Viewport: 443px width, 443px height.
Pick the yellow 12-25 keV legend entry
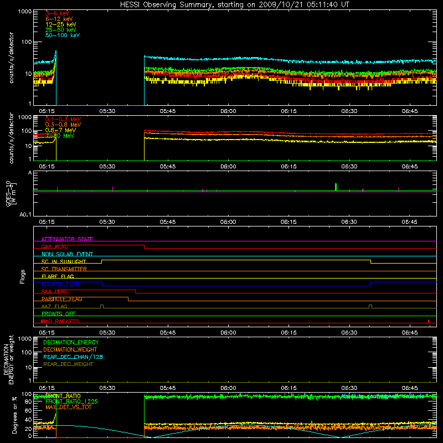point(60,24)
